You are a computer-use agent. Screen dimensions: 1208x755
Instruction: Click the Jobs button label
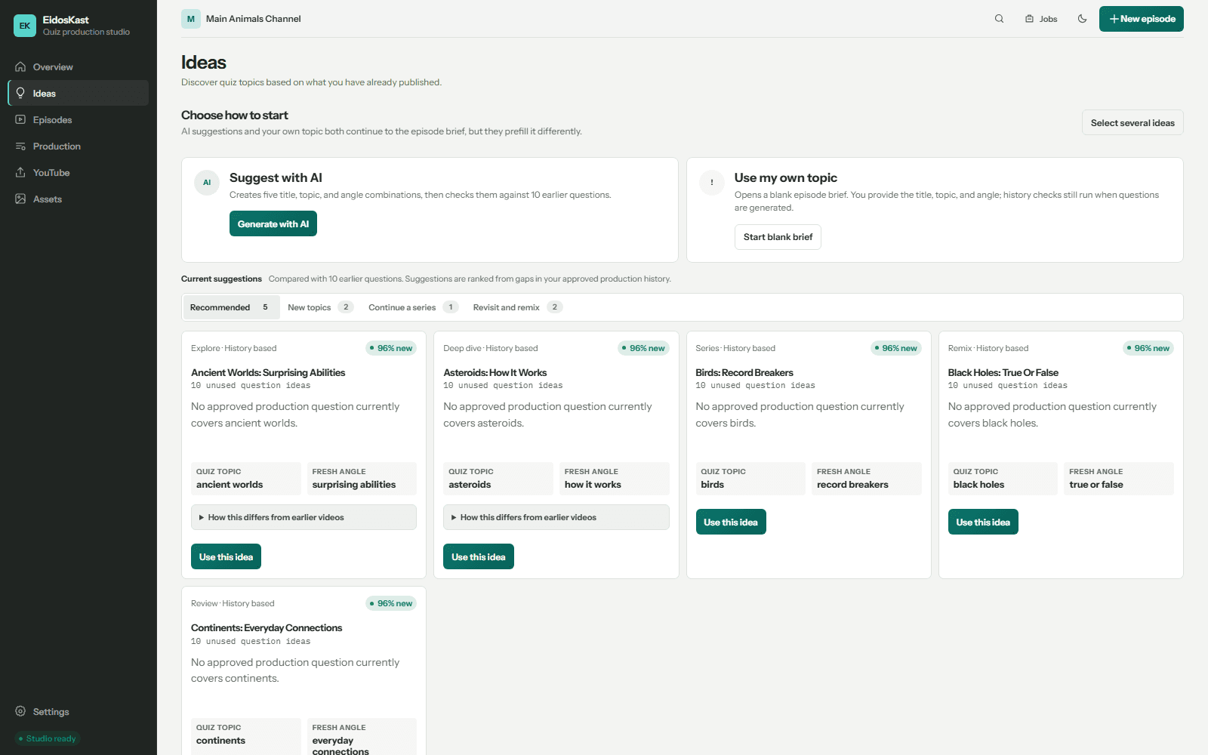click(x=1049, y=19)
